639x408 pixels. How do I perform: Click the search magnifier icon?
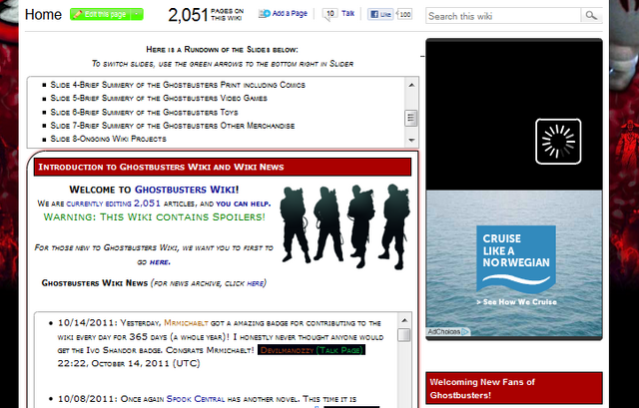tap(591, 16)
